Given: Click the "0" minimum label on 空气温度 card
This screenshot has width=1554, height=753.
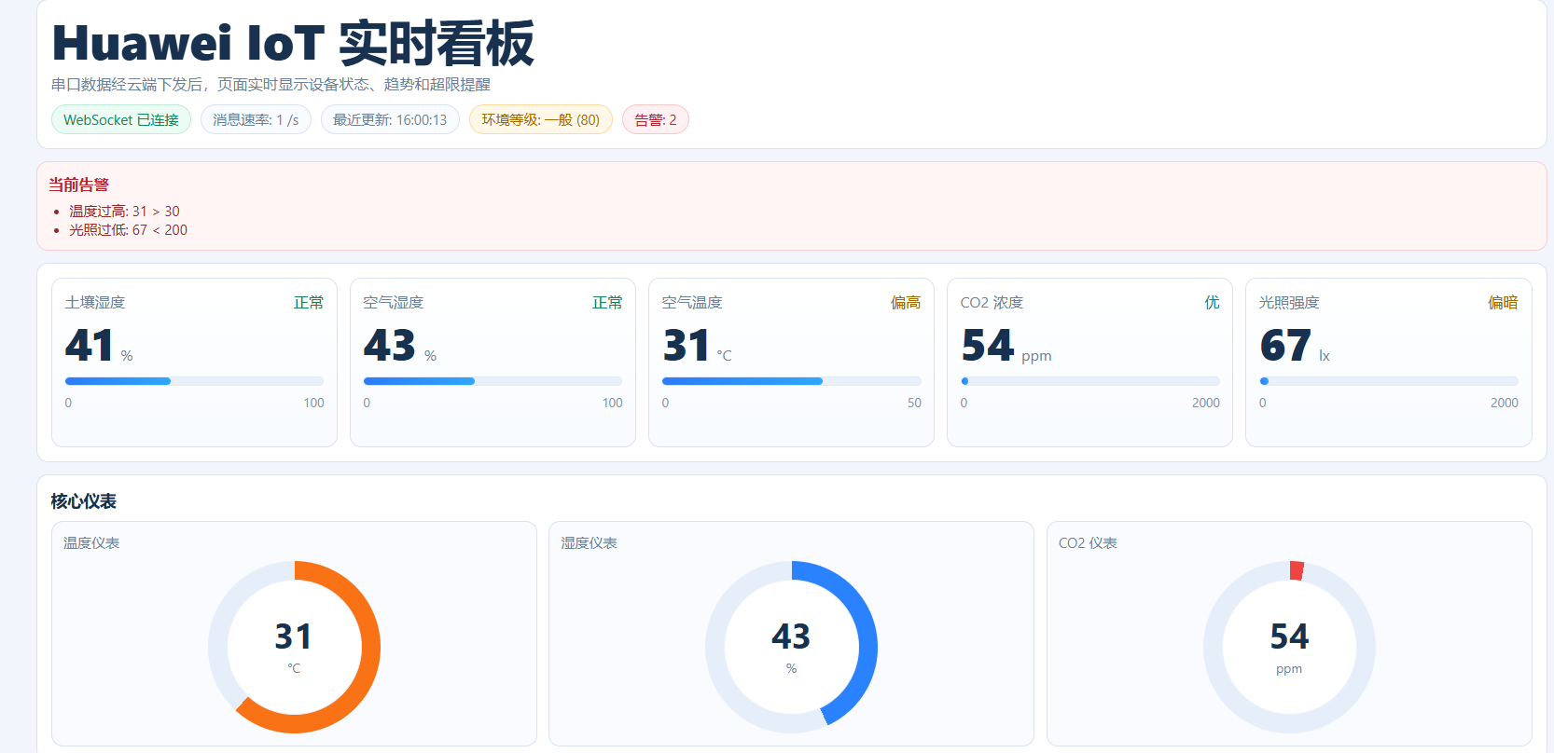Looking at the screenshot, I should pos(665,403).
